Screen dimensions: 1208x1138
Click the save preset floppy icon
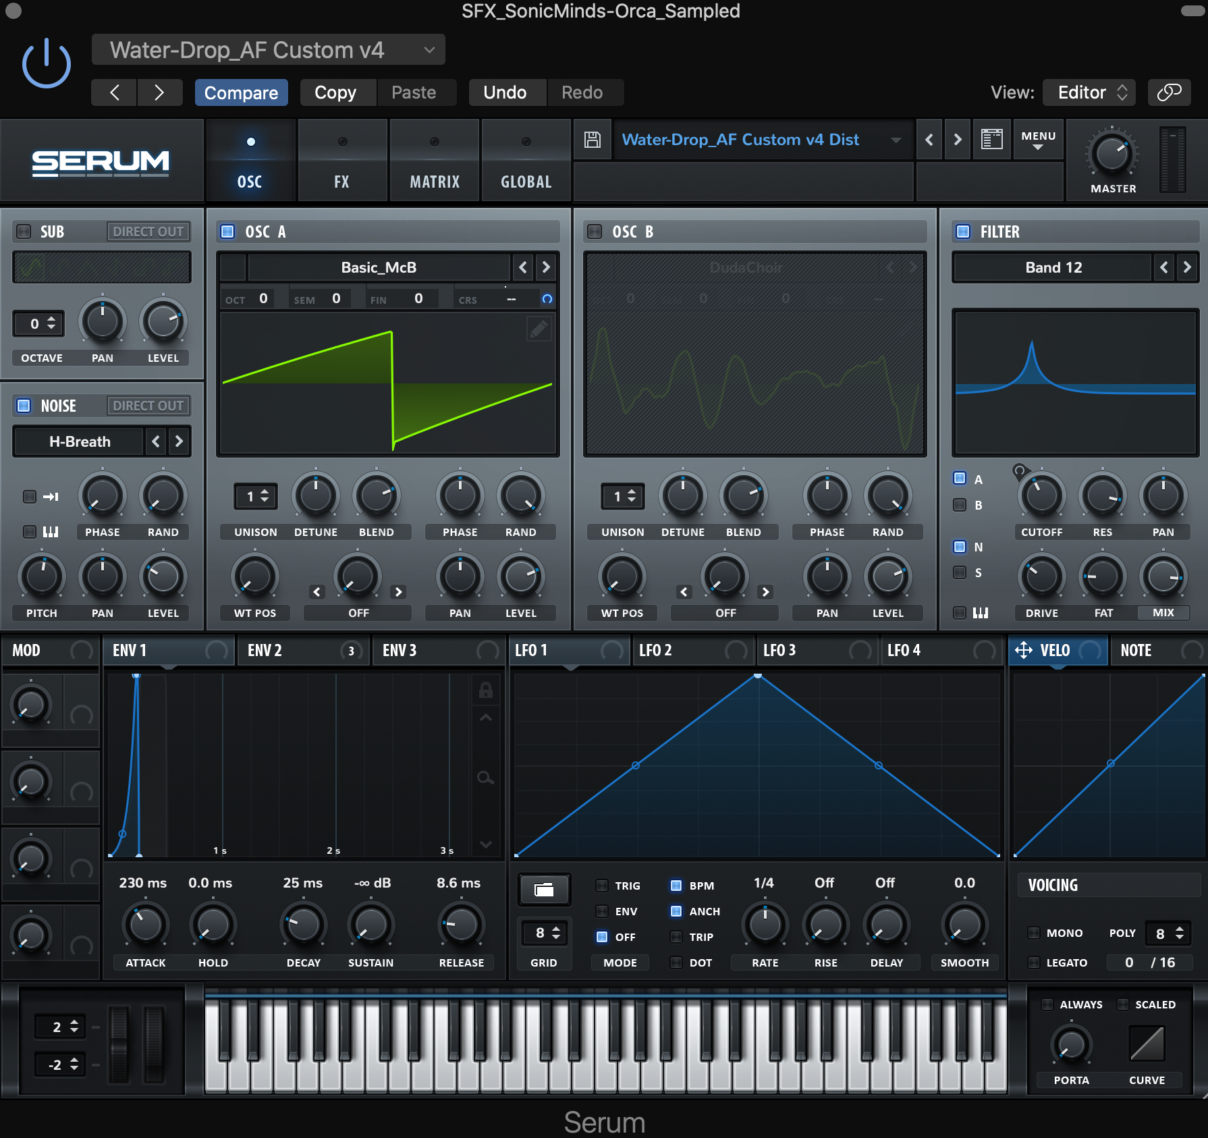point(593,140)
